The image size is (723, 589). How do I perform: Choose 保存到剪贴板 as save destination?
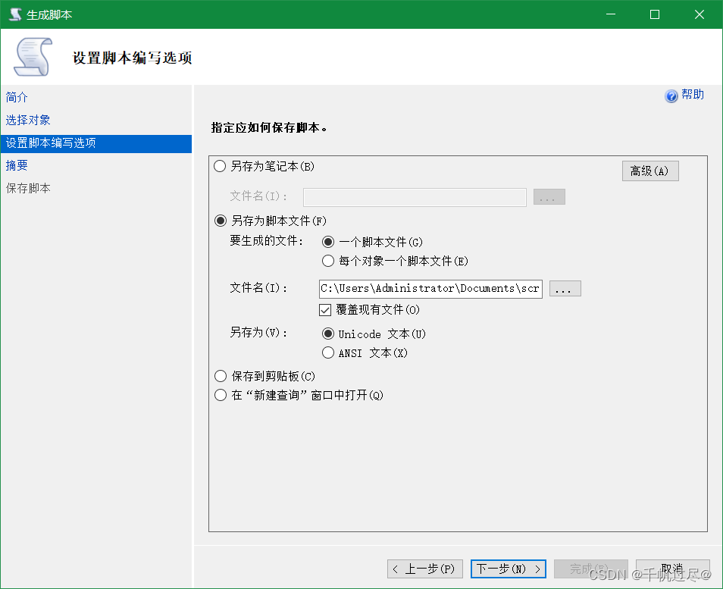[x=221, y=375]
